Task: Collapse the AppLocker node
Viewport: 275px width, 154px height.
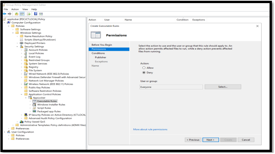Action: click(x=26, y=98)
